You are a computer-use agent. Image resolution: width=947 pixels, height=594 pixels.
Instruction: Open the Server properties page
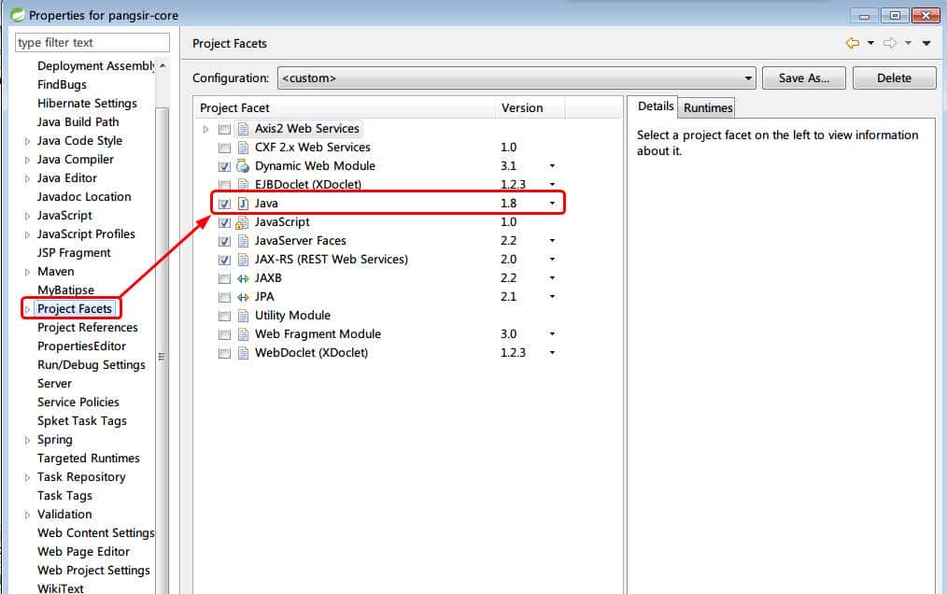[54, 384]
